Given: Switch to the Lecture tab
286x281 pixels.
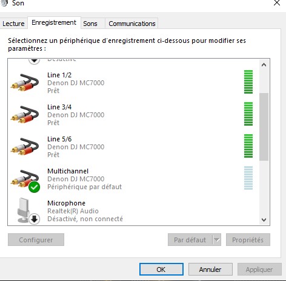Looking at the screenshot, I should [13, 24].
